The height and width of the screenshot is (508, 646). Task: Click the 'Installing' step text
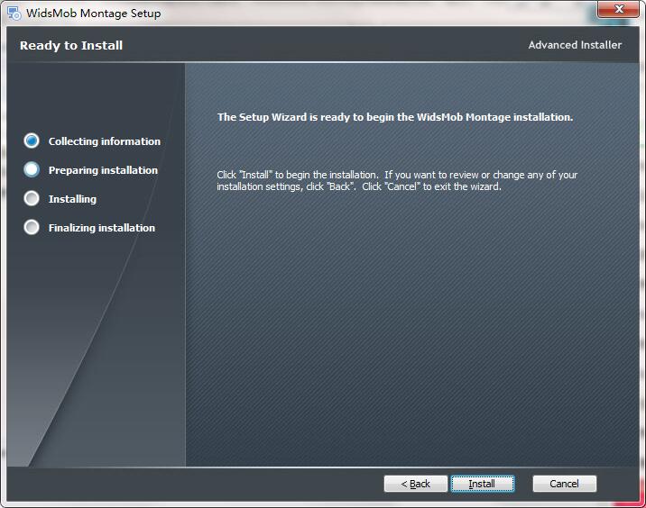coord(72,199)
